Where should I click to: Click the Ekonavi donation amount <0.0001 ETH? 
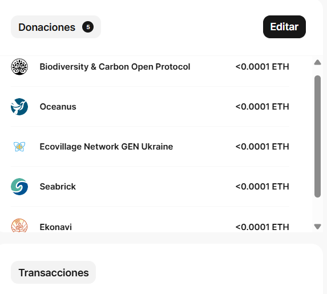tap(262, 227)
